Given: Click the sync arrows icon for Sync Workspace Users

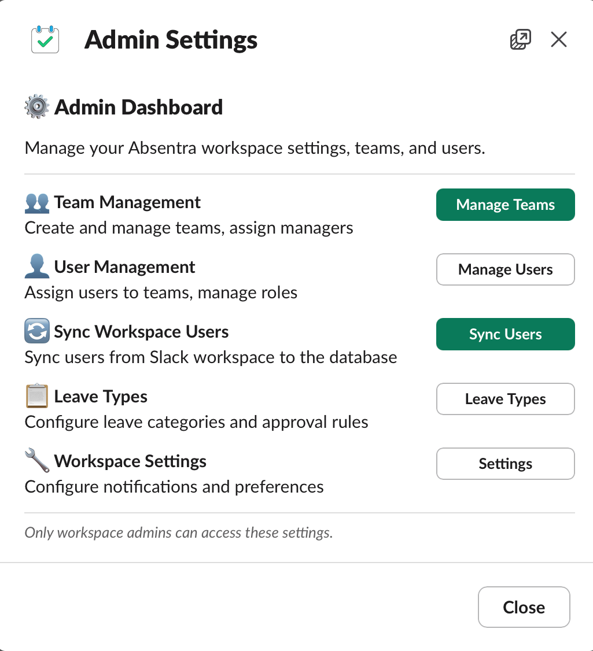Looking at the screenshot, I should click(x=36, y=332).
